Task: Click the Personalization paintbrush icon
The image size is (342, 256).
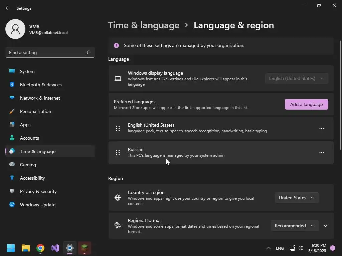Action: click(x=12, y=111)
